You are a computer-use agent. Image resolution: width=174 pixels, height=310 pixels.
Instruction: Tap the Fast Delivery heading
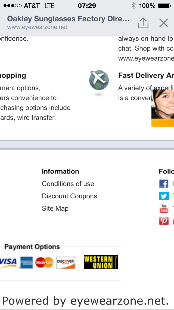[x=146, y=76]
